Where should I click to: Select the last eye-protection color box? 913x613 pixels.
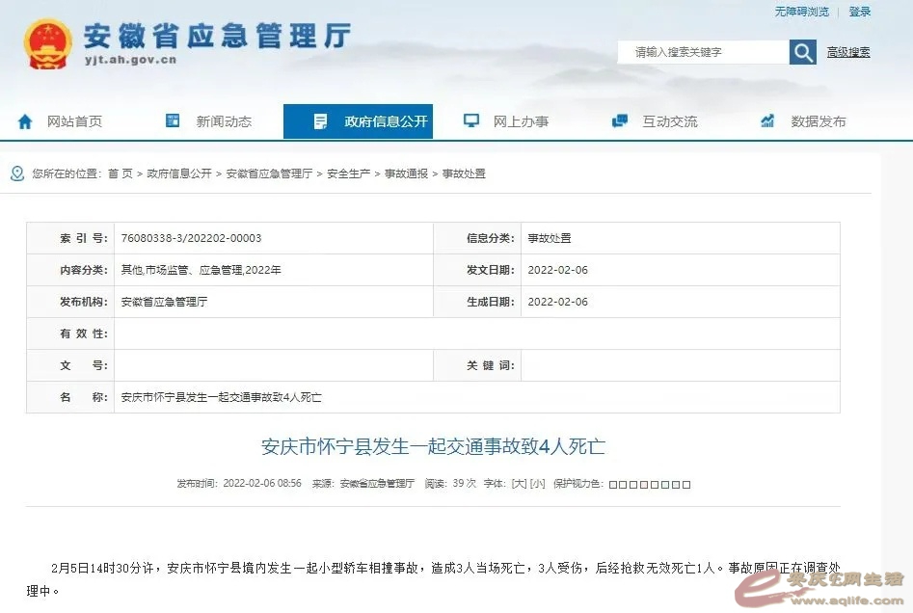point(686,485)
